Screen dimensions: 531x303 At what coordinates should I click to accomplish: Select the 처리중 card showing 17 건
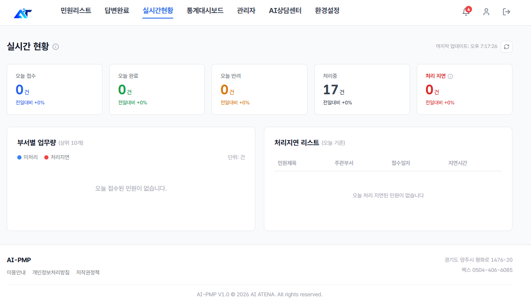[362, 89]
